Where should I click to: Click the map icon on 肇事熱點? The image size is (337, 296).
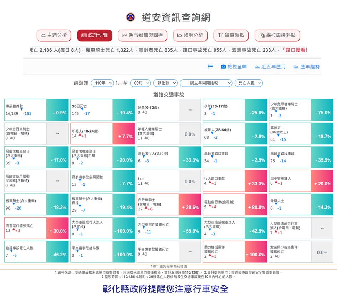tap(220, 35)
